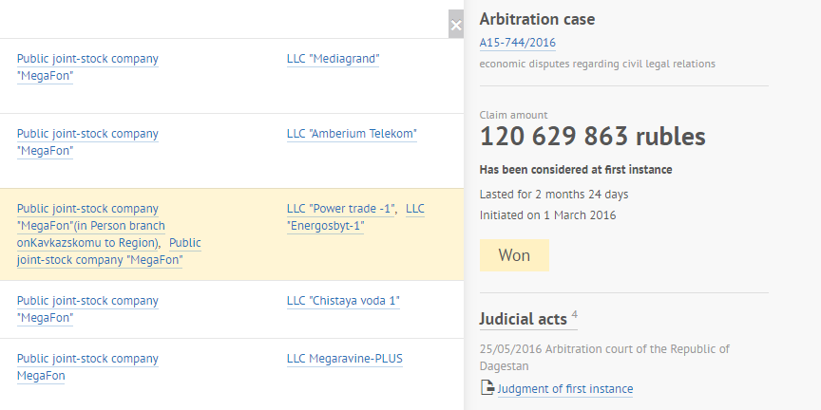The image size is (821, 410).
Task: Open MegaFon plaintiff link in Mediagrand row
Action: (87, 67)
